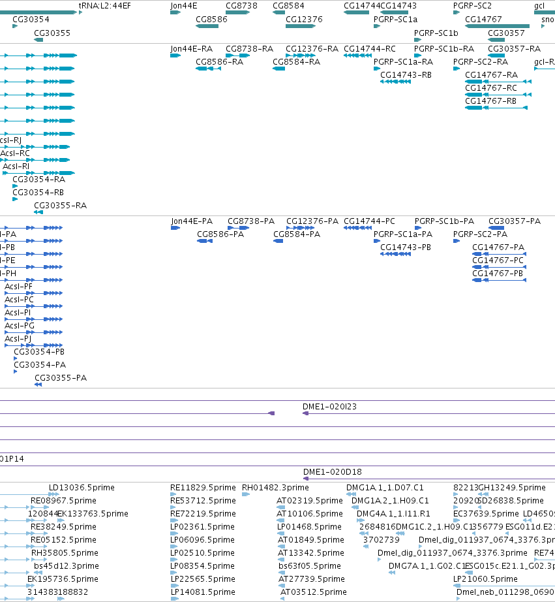
Task: Click the CG8738-RA transcript label
Action: [x=249, y=49]
